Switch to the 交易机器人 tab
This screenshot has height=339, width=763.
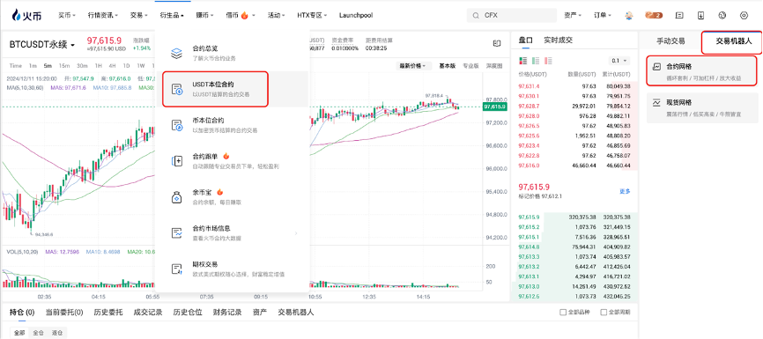733,41
